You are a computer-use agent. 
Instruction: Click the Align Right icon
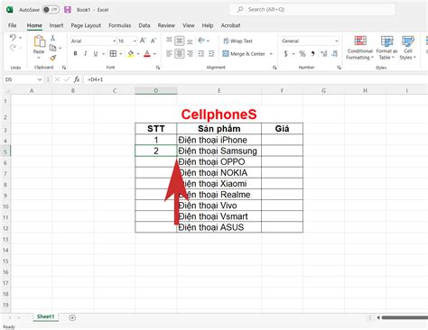pyautogui.click(x=190, y=54)
